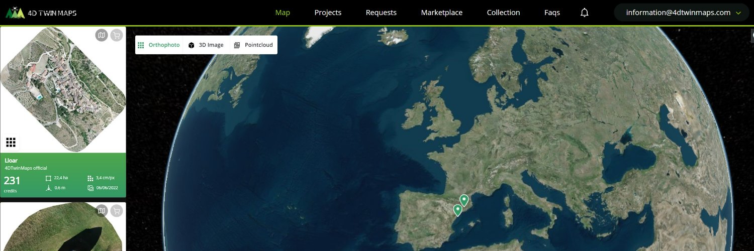The image size is (754, 251).
Task: Select the southern green map pin in Spain
Action: tap(457, 210)
